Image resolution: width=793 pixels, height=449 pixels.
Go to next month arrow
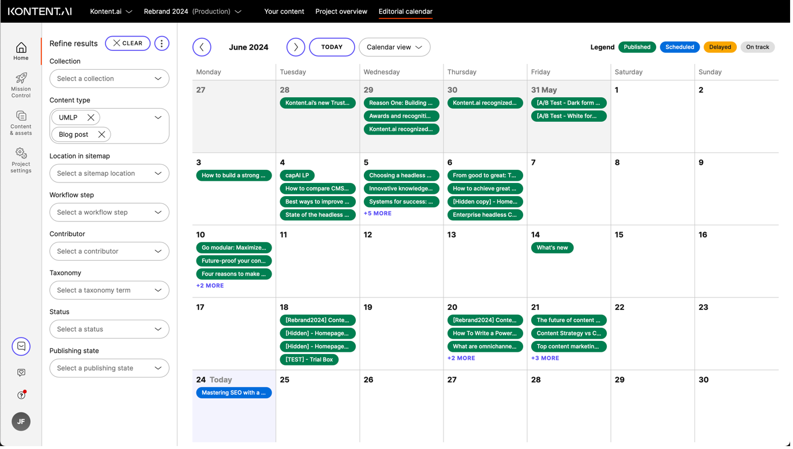pos(296,47)
